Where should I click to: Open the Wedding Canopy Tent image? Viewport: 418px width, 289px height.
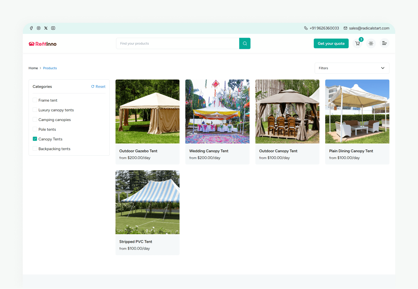[x=217, y=111]
